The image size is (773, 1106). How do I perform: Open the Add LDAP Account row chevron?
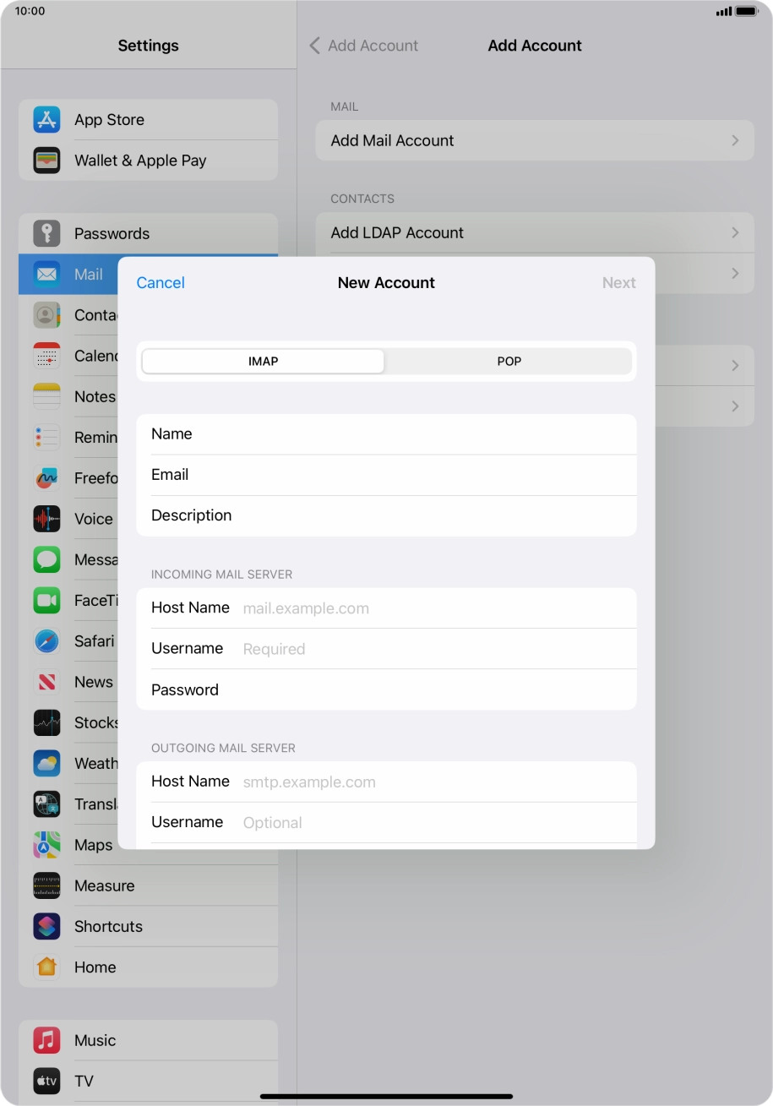(734, 232)
